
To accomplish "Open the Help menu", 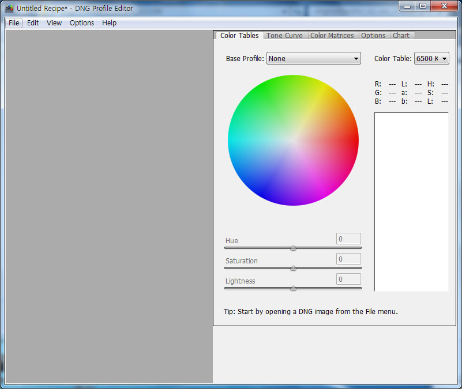I will pyautogui.click(x=109, y=23).
